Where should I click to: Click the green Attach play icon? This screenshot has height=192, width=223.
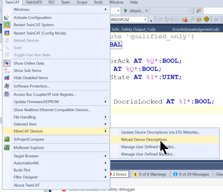click(126, 11)
